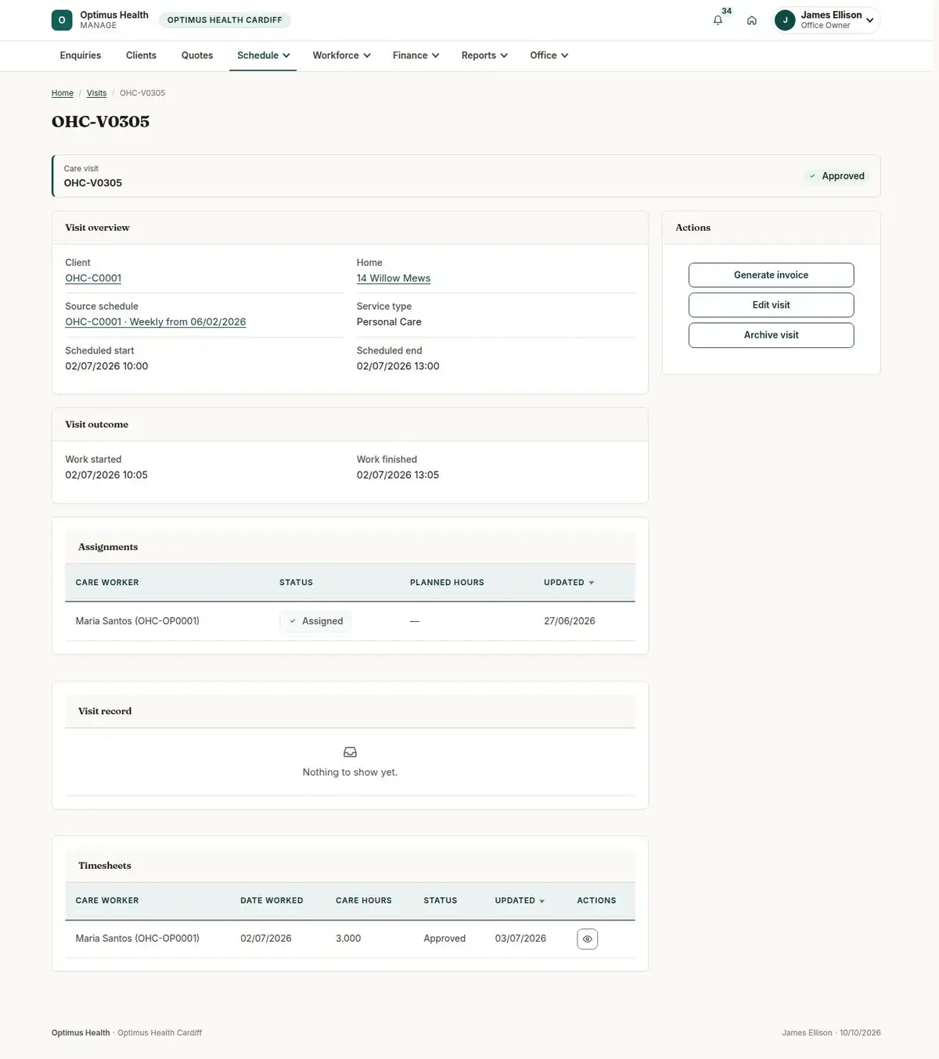Expand the Reports menu
The width and height of the screenshot is (939, 1059).
(x=484, y=56)
